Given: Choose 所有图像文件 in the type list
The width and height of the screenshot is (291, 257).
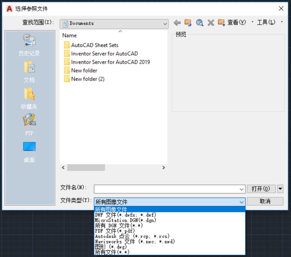Looking at the screenshot, I should (x=170, y=209).
